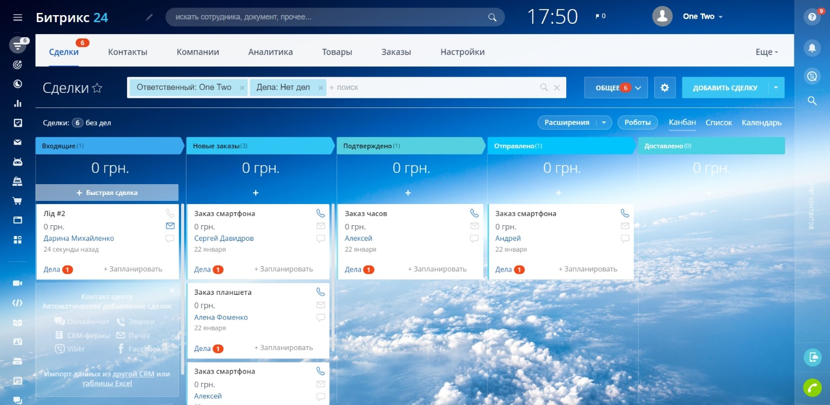The height and width of the screenshot is (405, 830).
Task: Open the help question mark icon
Action: (x=812, y=17)
